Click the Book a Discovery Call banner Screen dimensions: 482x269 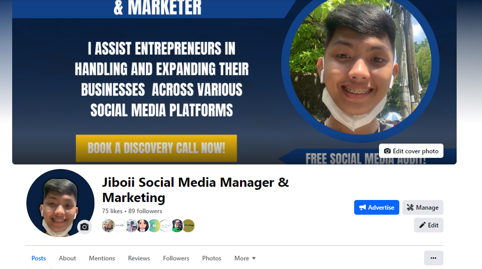pos(156,148)
